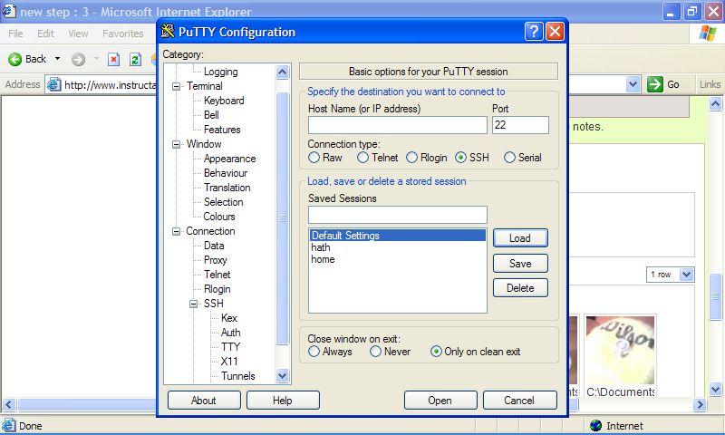
Task: Click the IE page vertical scroll down arrow
Action: [x=715, y=390]
